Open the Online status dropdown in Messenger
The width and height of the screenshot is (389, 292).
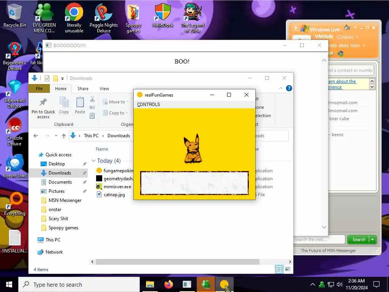pos(357,37)
